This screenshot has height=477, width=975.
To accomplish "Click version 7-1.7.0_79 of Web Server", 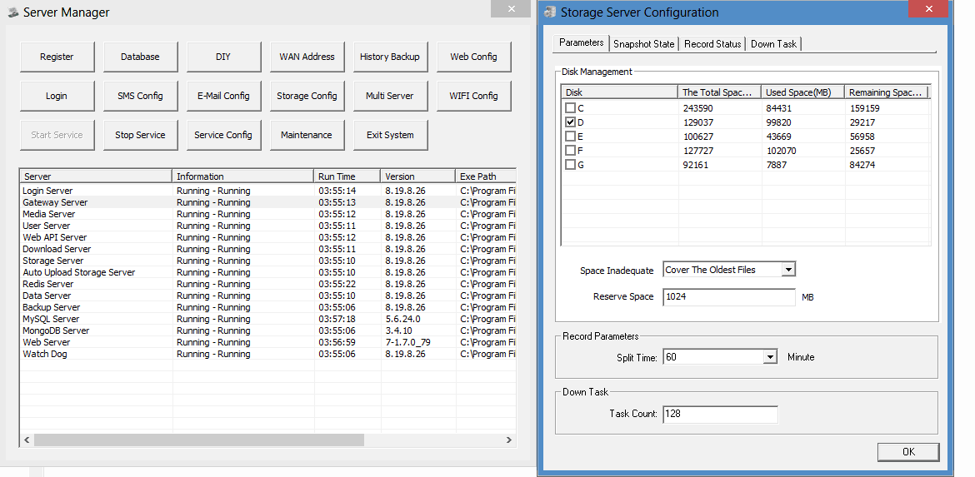I will (407, 342).
